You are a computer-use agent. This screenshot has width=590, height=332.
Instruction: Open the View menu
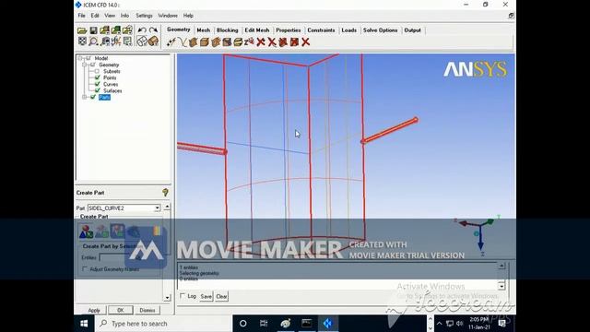point(110,16)
